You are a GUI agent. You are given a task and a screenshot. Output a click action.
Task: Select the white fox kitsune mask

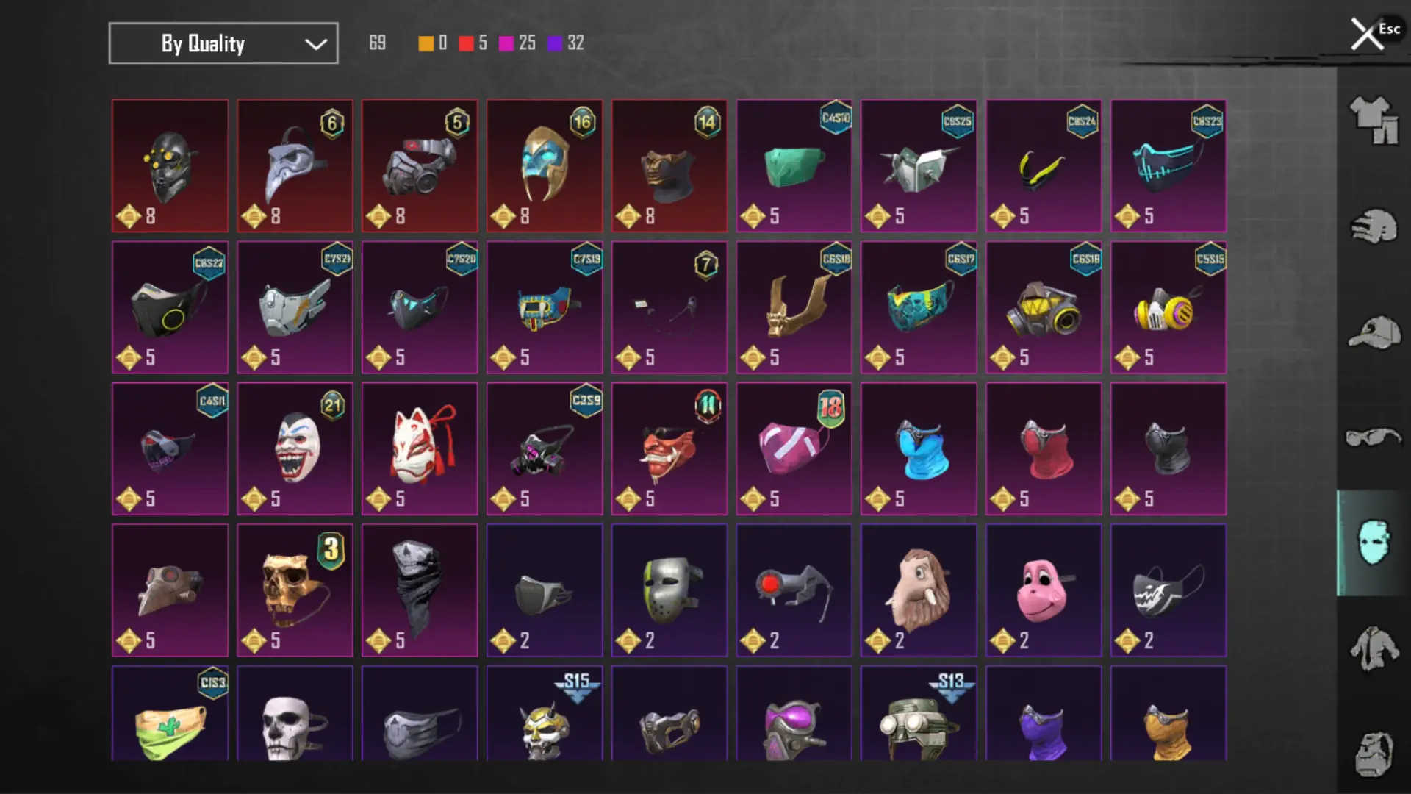pyautogui.click(x=420, y=448)
